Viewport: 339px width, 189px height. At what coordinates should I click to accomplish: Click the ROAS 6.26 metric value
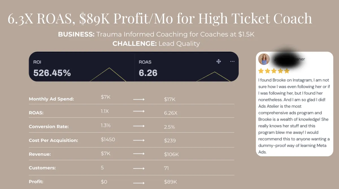pyautogui.click(x=148, y=73)
